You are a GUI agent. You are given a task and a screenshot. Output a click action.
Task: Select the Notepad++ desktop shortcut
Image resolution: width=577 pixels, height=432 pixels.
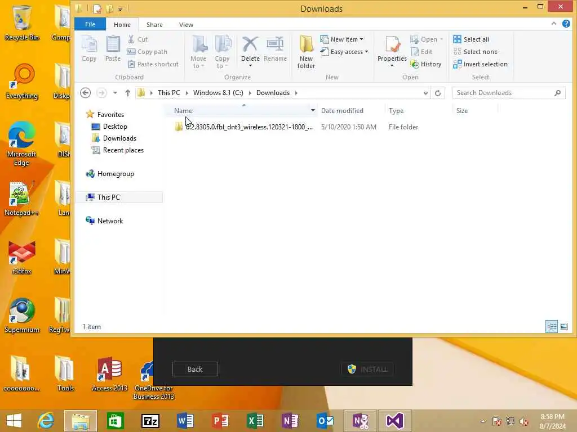pos(21,199)
